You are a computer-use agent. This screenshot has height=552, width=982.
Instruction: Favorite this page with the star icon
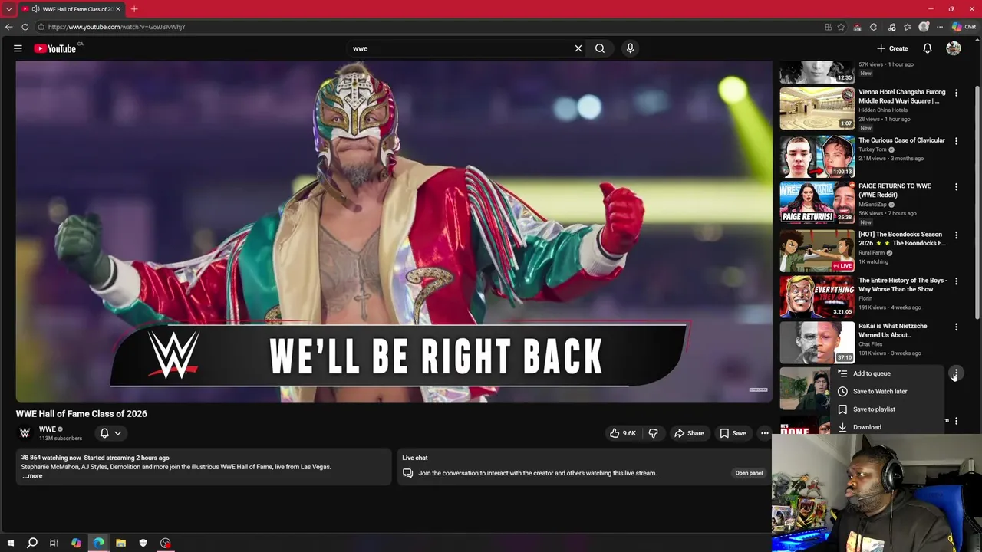pyautogui.click(x=841, y=27)
